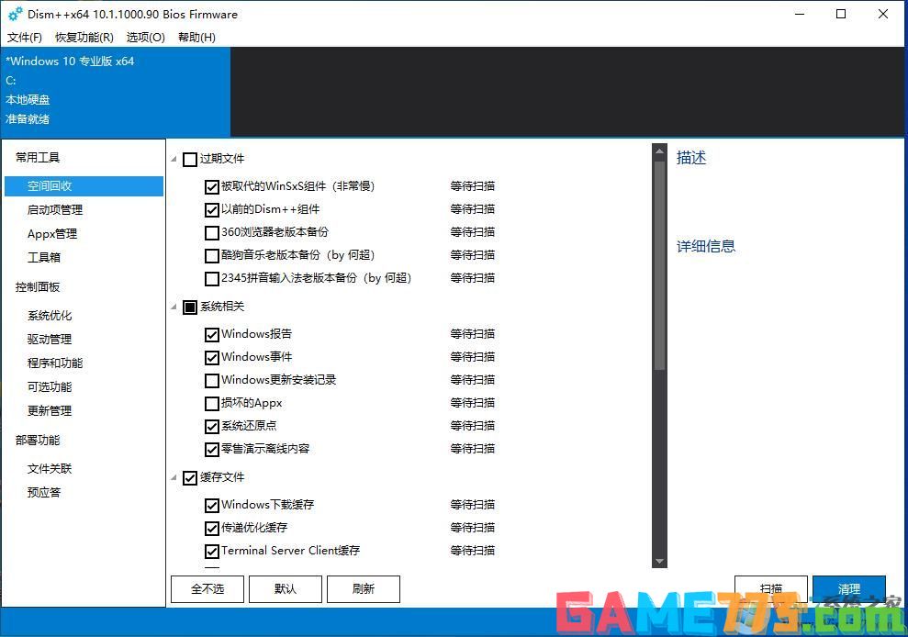Click the 详细信息 heading

[x=706, y=246]
